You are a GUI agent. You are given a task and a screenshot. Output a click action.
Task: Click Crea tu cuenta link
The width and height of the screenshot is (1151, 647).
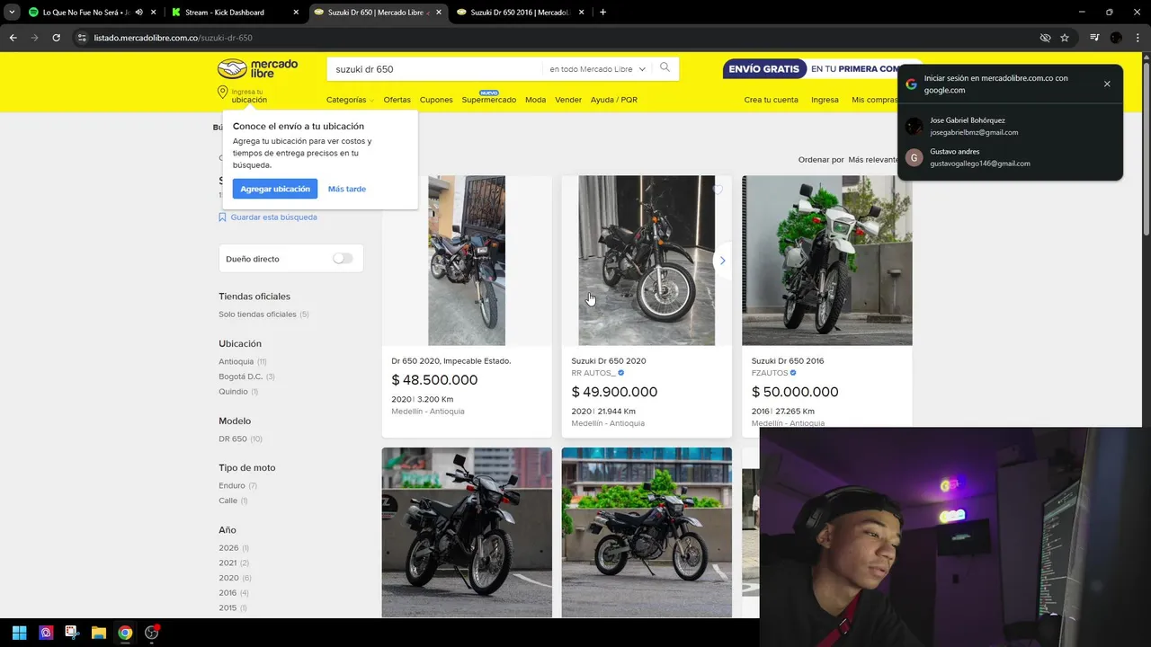771,100
